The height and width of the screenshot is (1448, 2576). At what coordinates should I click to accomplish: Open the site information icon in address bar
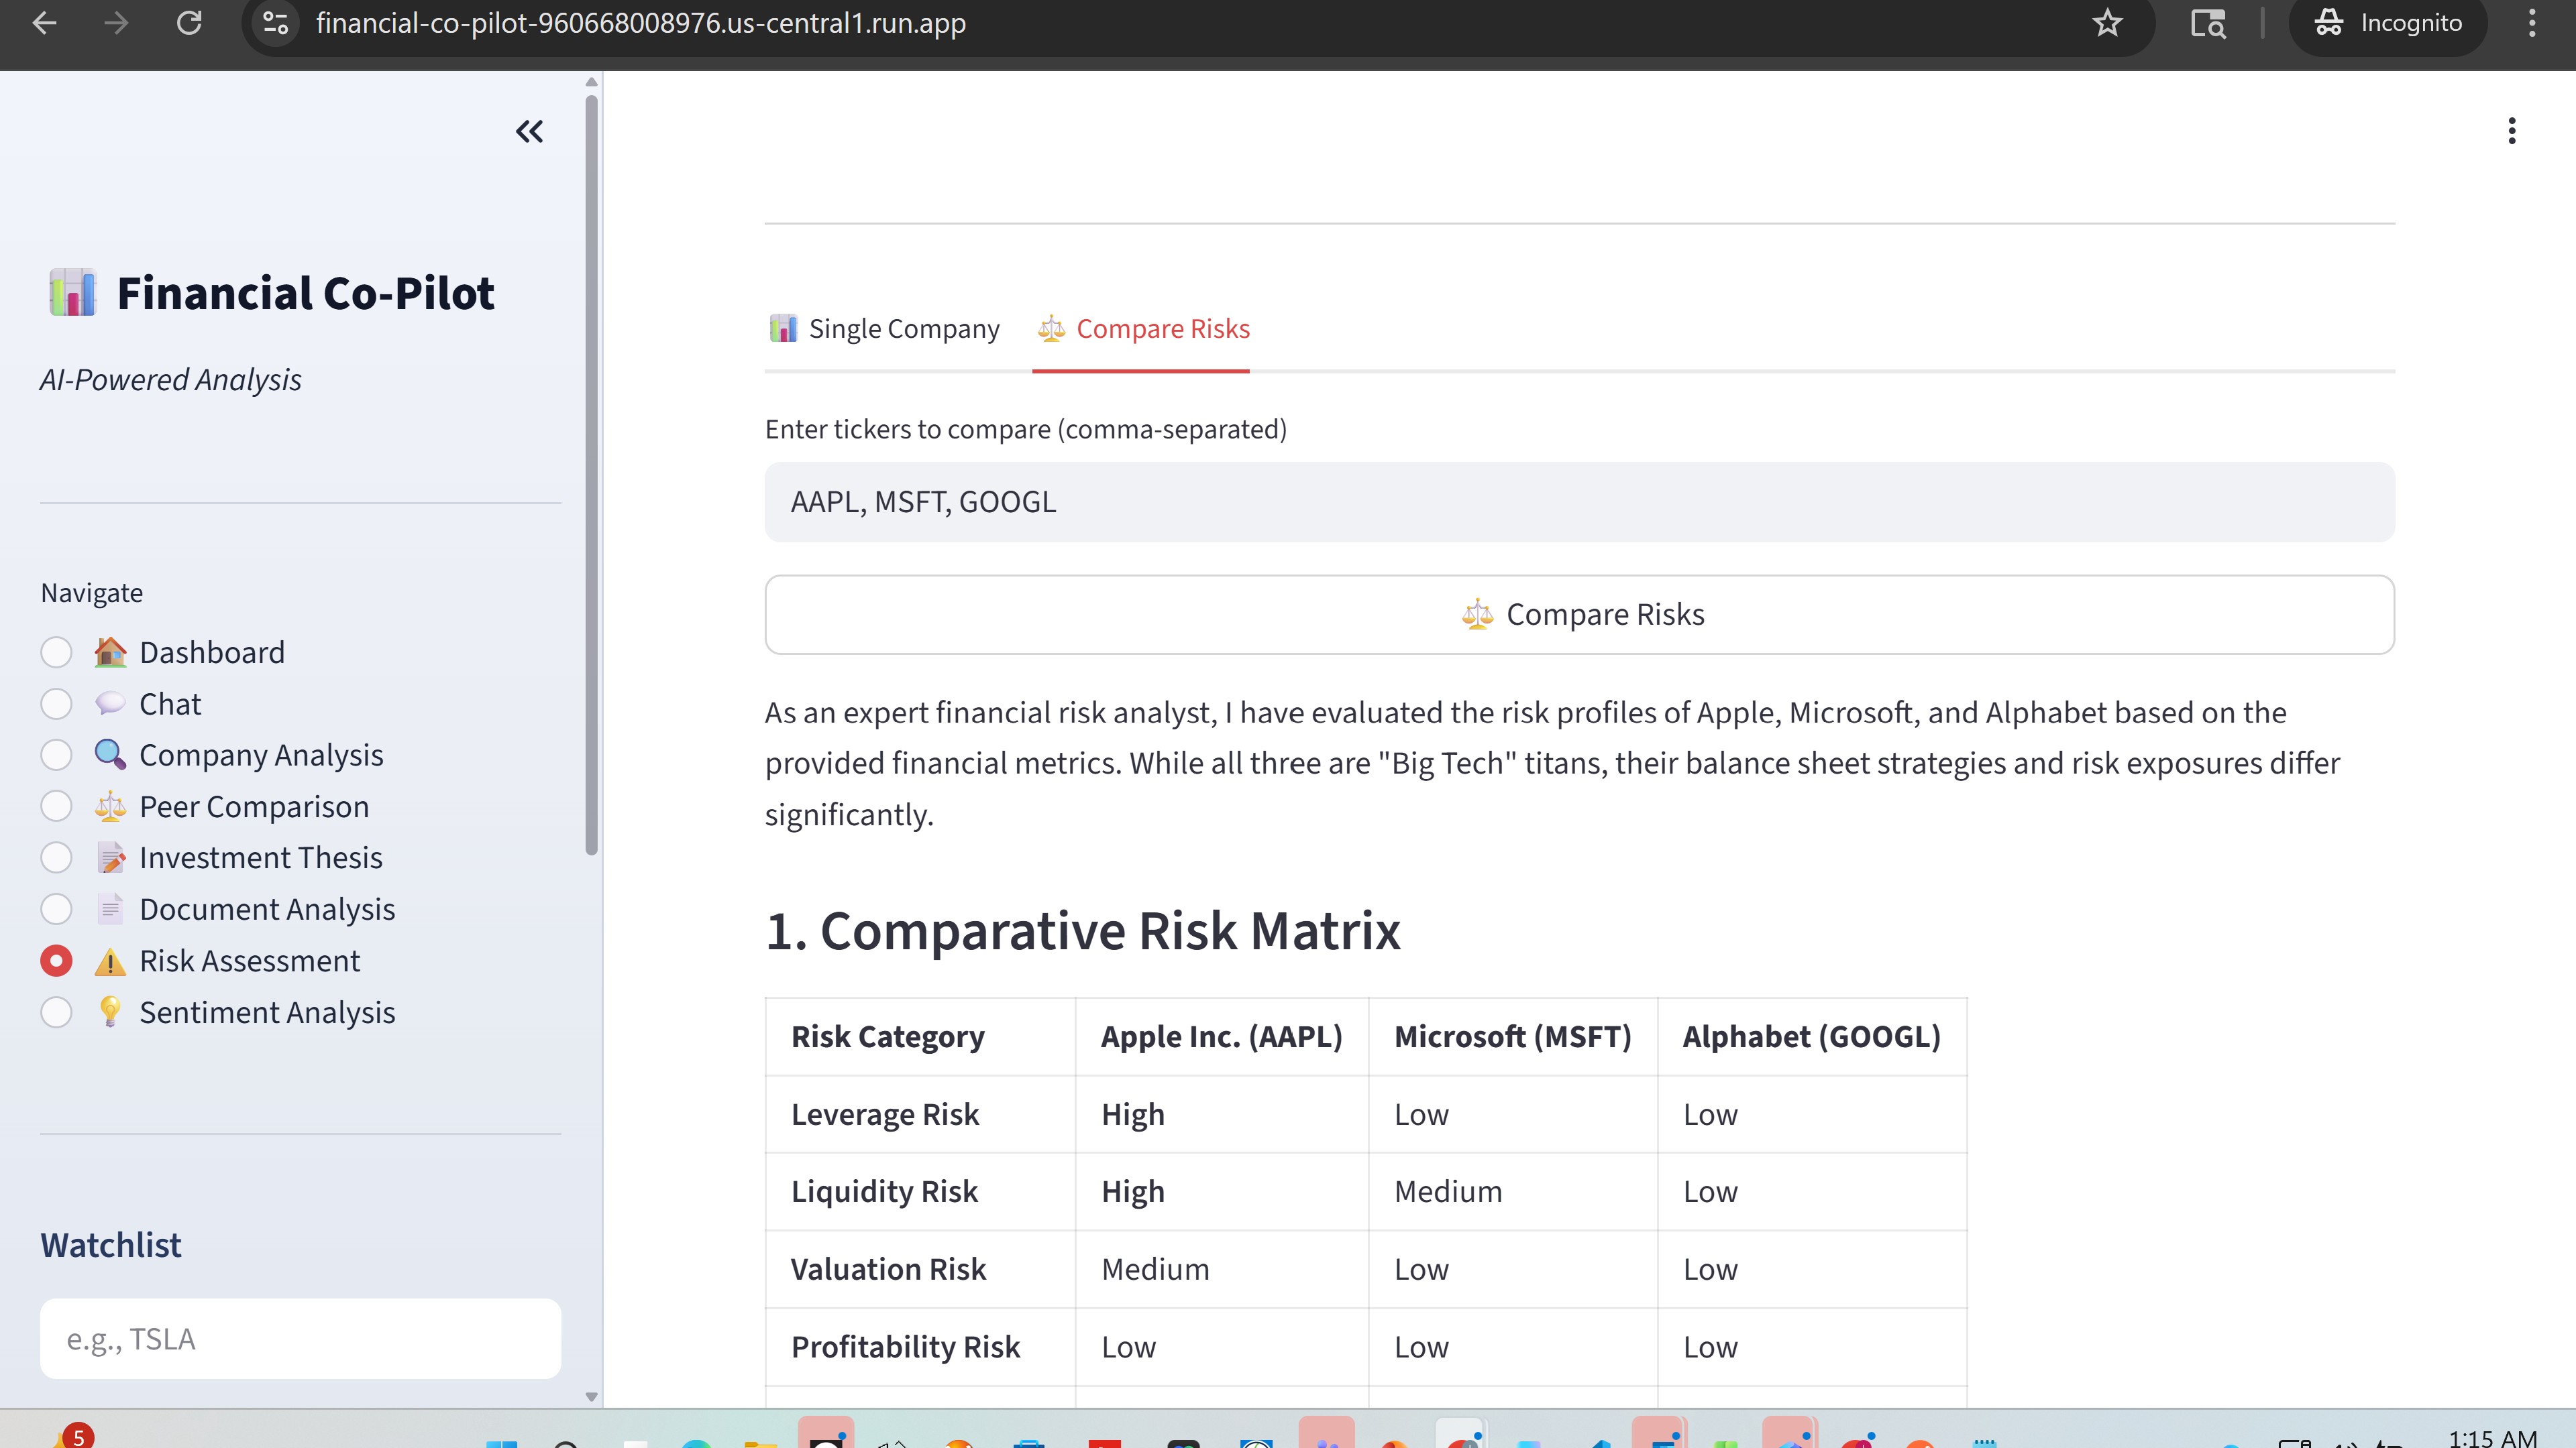click(276, 23)
